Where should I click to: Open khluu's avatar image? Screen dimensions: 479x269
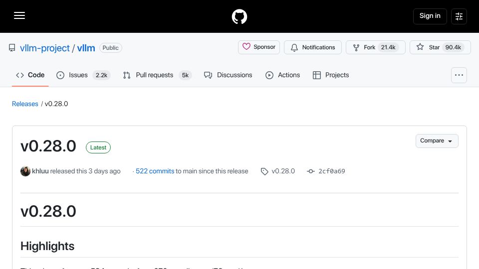(25, 171)
